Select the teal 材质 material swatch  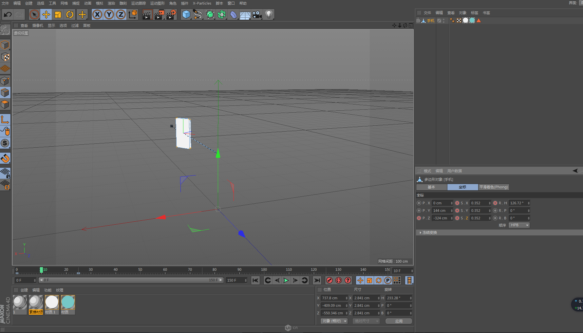(x=68, y=302)
